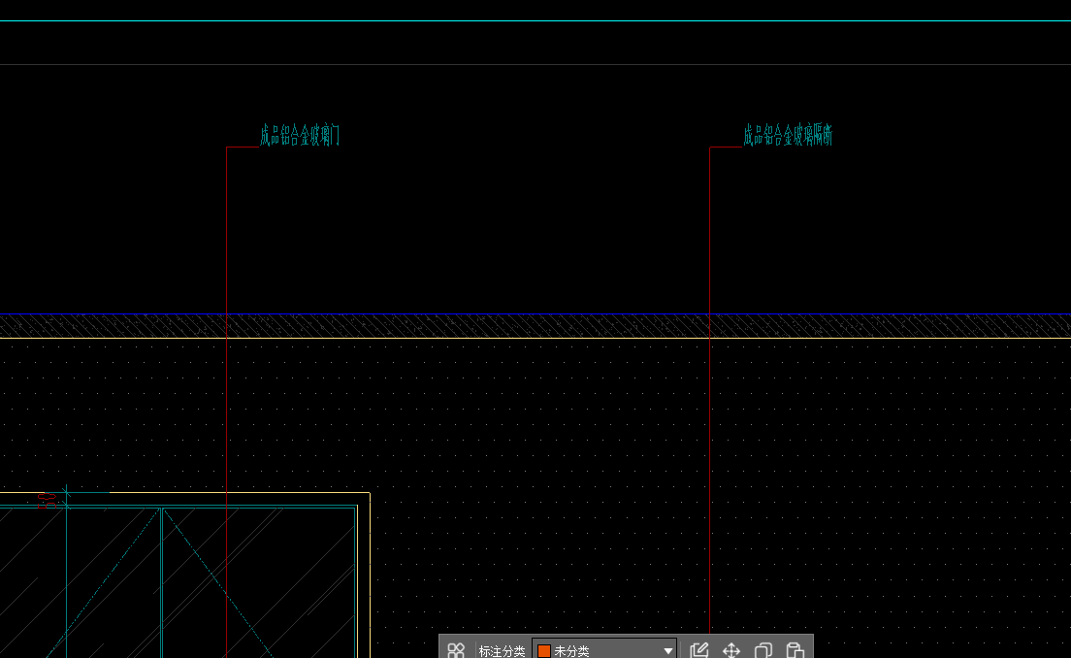
Task: Click the 标注分类 label in toolbar
Action: coord(502,651)
